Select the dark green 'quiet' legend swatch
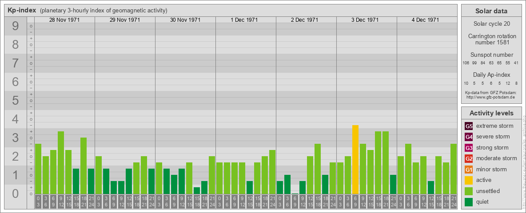The height and width of the screenshot is (213, 526). click(469, 202)
